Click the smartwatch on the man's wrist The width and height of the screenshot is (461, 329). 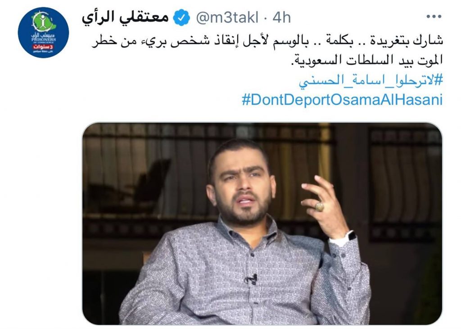[x=351, y=236]
